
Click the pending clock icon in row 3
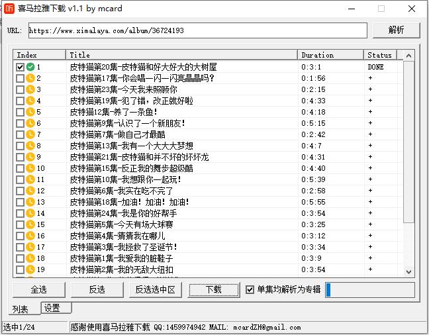tap(30, 89)
